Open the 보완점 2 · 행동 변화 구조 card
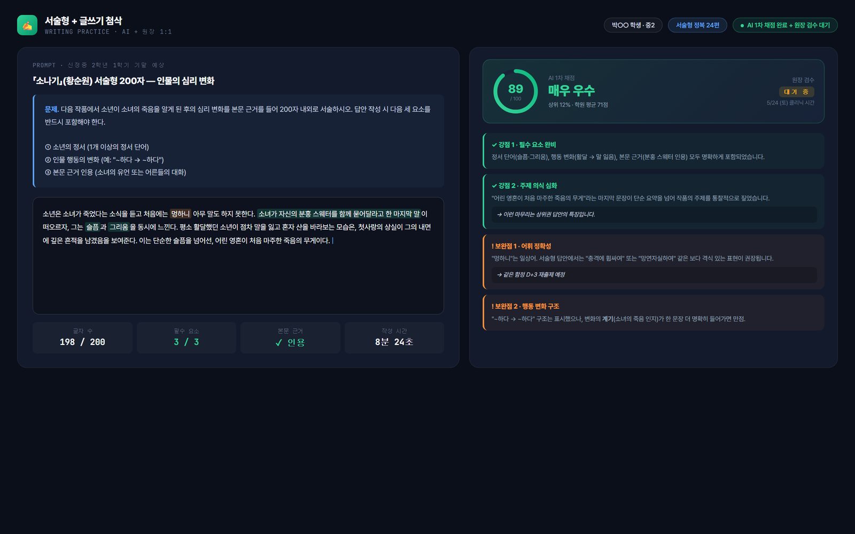This screenshot has height=534, width=855. pos(654,313)
